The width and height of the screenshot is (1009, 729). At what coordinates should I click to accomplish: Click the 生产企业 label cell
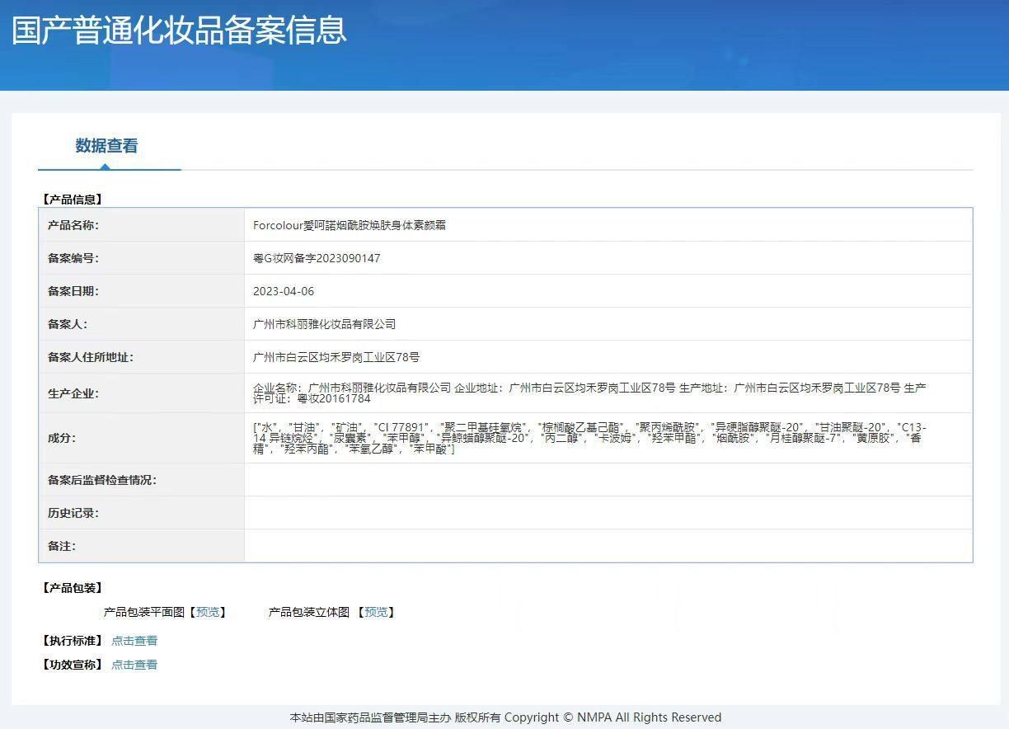(142, 393)
